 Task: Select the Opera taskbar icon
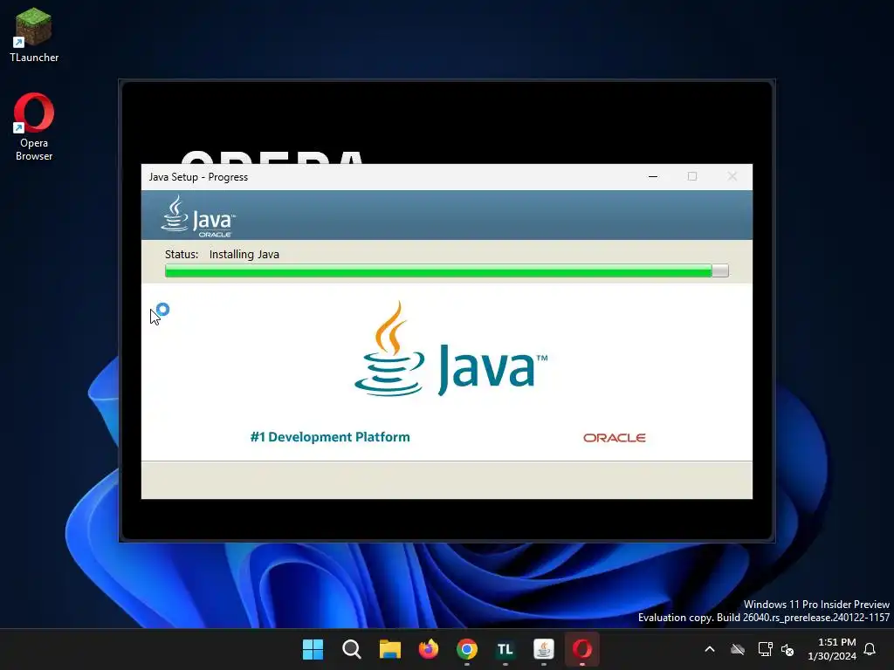click(582, 649)
